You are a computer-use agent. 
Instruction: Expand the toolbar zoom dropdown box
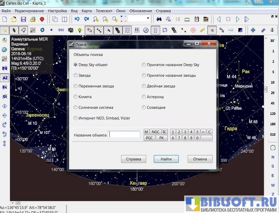[148, 19]
